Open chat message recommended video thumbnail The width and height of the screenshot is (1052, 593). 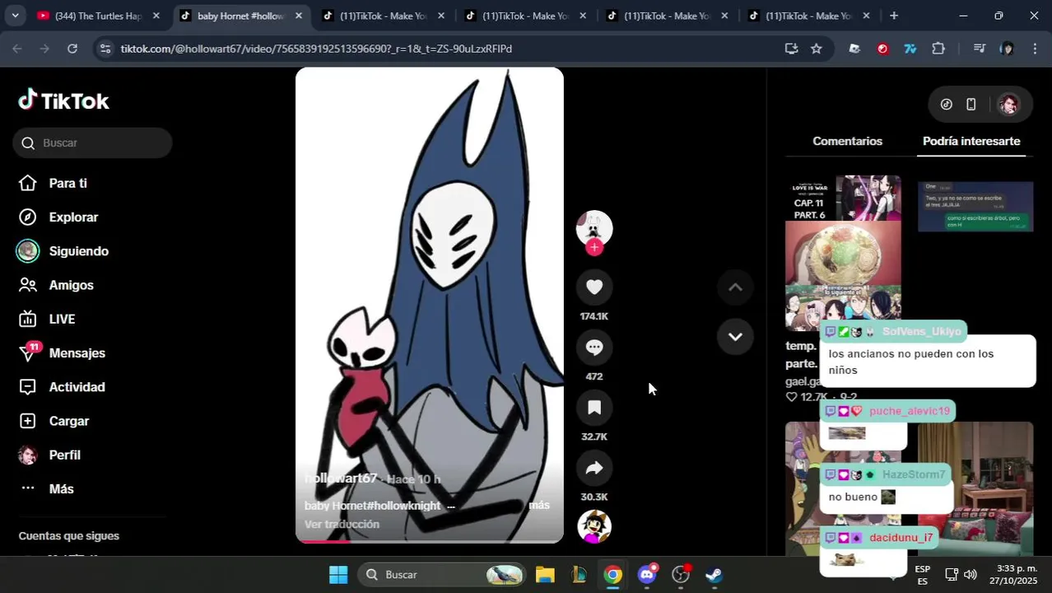coord(975,207)
